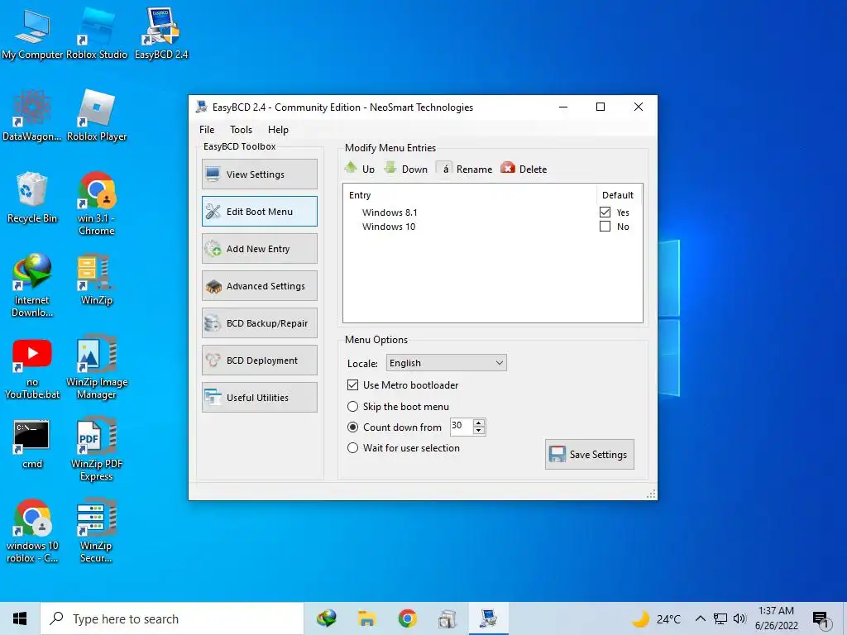This screenshot has height=635, width=847.
Task: Set Windows 10 as default checkbox
Action: pyautogui.click(x=605, y=227)
